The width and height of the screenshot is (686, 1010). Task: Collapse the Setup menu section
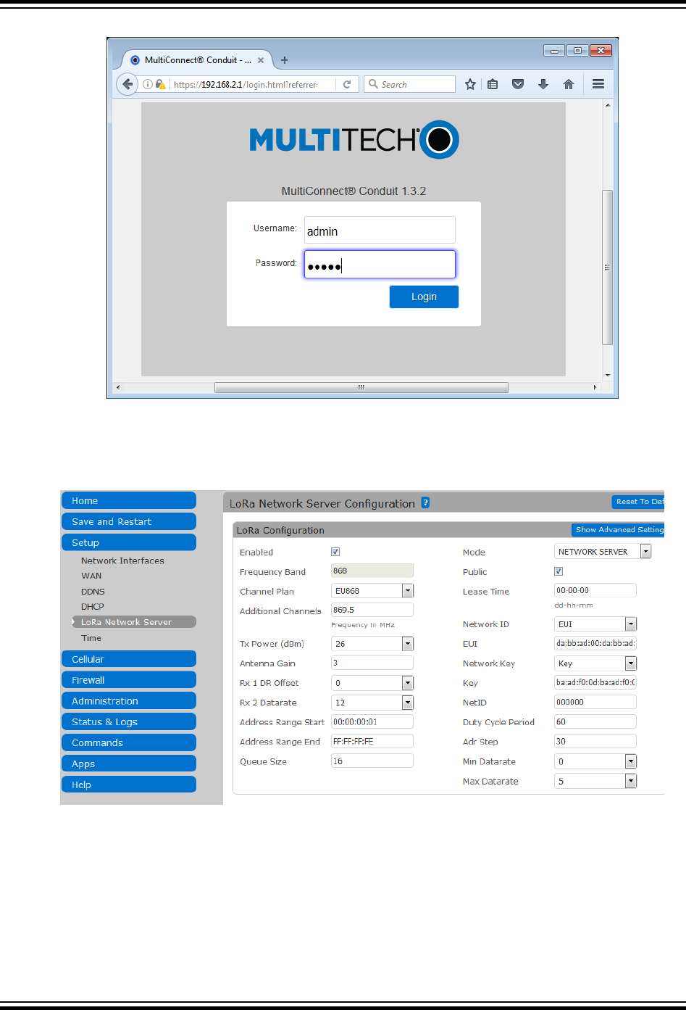tap(128, 543)
